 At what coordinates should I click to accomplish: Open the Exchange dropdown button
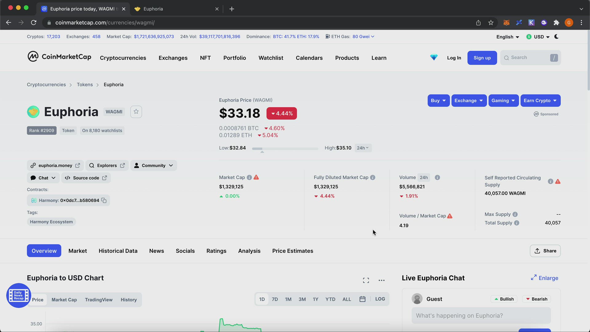pos(469,101)
